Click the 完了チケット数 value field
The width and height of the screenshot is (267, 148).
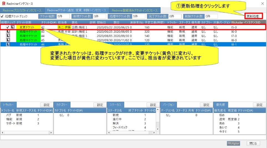point(175,16)
